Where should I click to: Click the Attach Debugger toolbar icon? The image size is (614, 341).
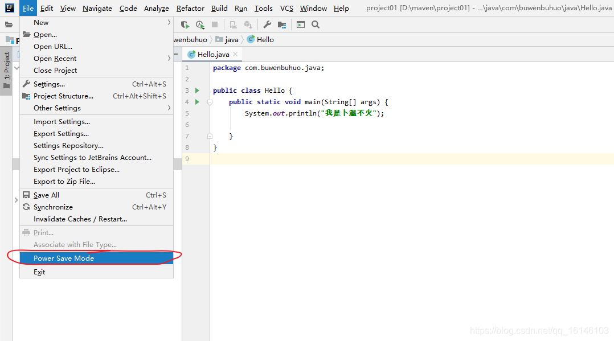click(233, 24)
